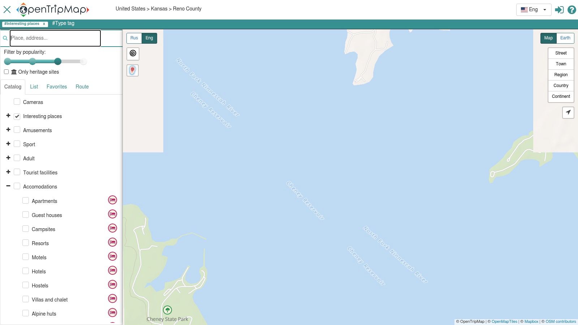Check the Only heritage sites checkbox
This screenshot has width=578, height=325.
[x=6, y=71]
